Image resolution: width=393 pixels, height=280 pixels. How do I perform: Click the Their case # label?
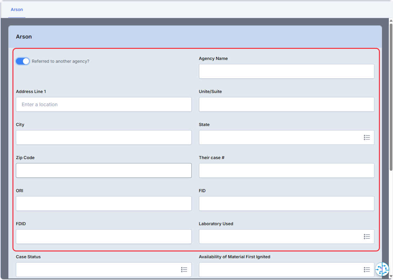tap(212, 158)
